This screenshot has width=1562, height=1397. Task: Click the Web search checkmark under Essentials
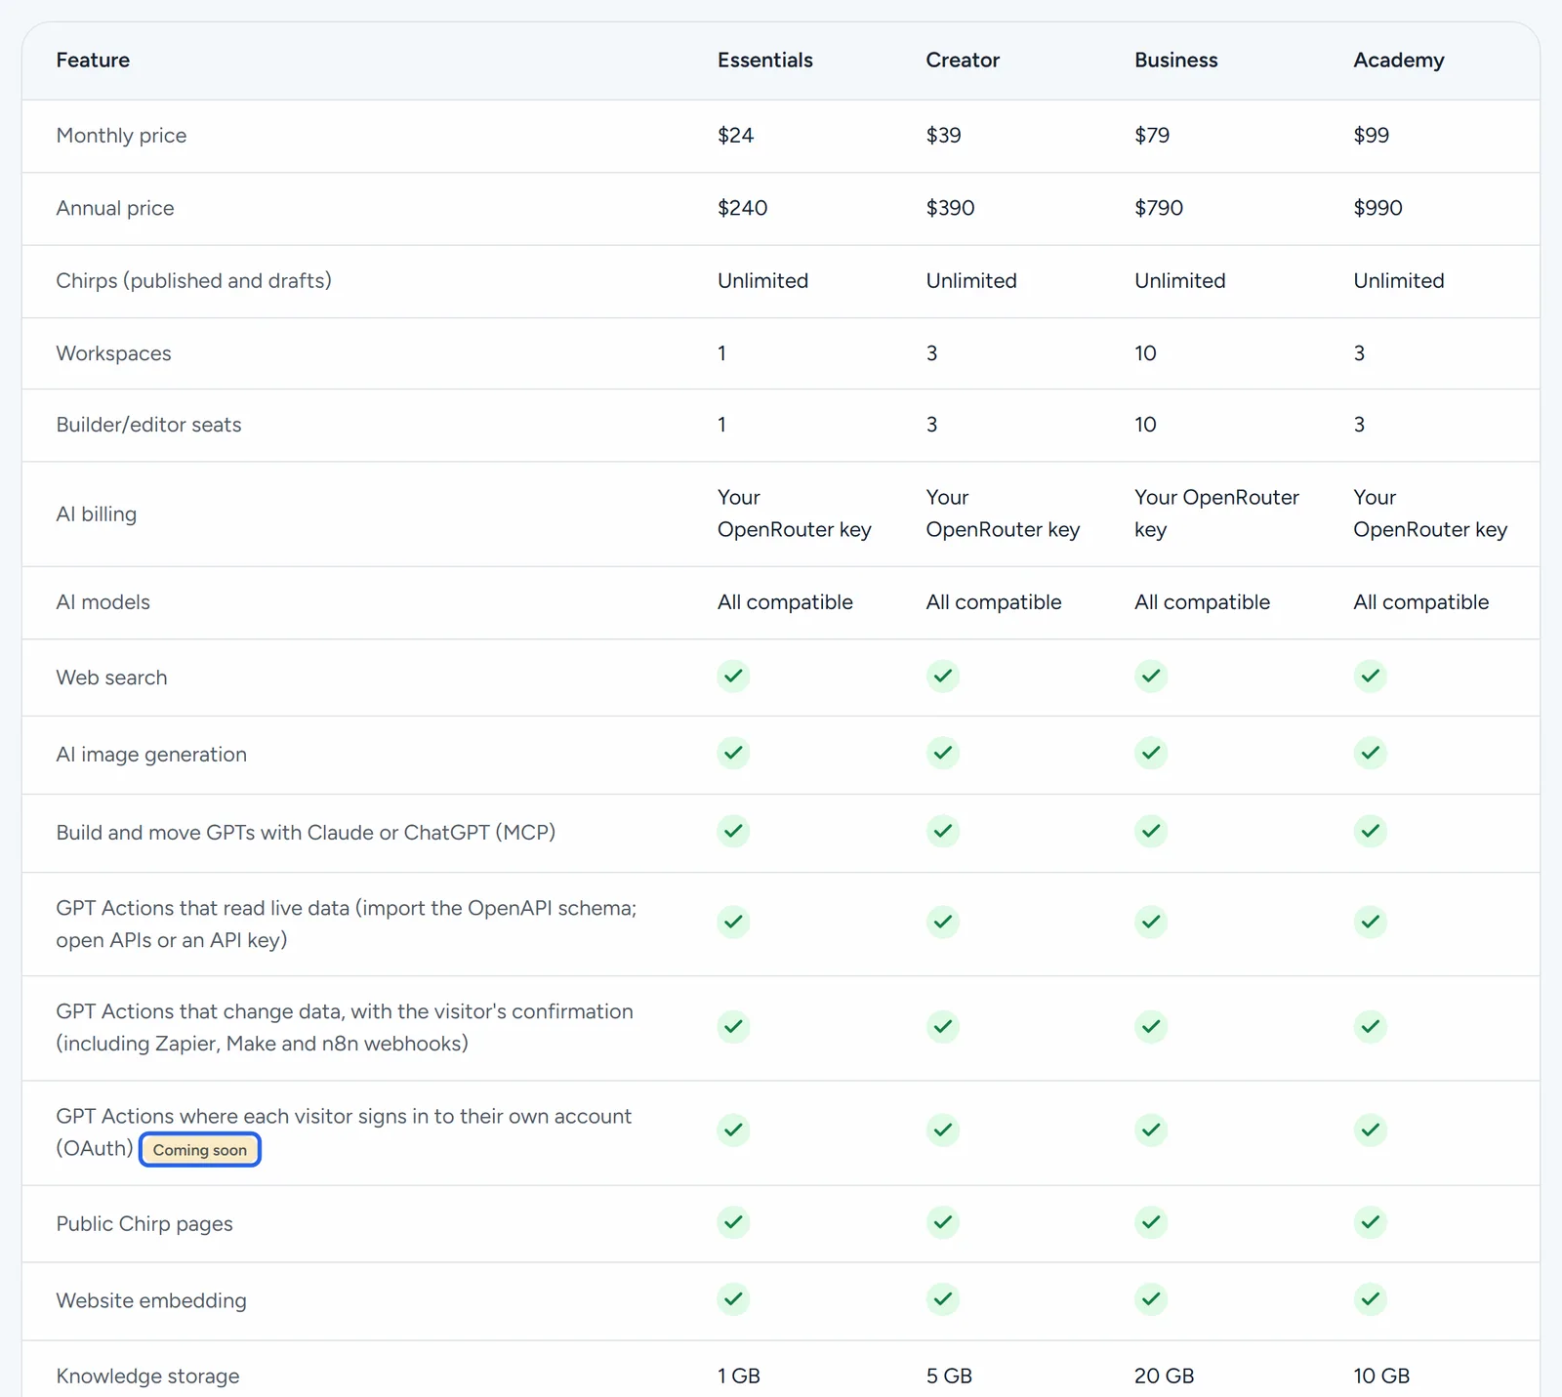[x=733, y=676]
